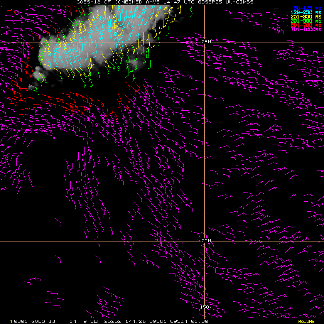324x324 pixels.
Task: Choose the green 351-500 mb legend entry
Action: point(306,21)
